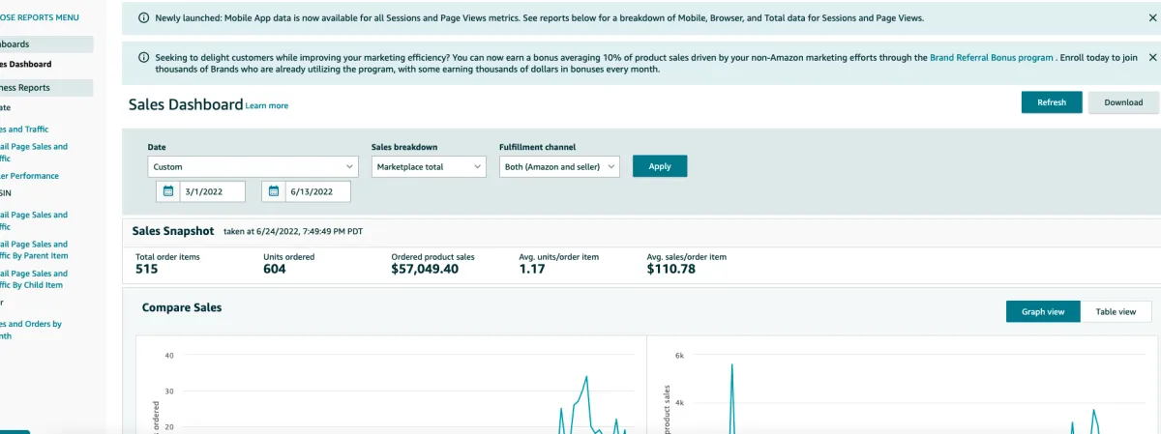Apply the selected filters
The image size is (1161, 434).
[660, 166]
